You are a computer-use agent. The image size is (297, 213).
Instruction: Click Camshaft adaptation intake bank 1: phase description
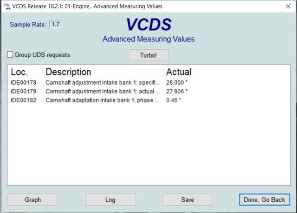(x=102, y=100)
